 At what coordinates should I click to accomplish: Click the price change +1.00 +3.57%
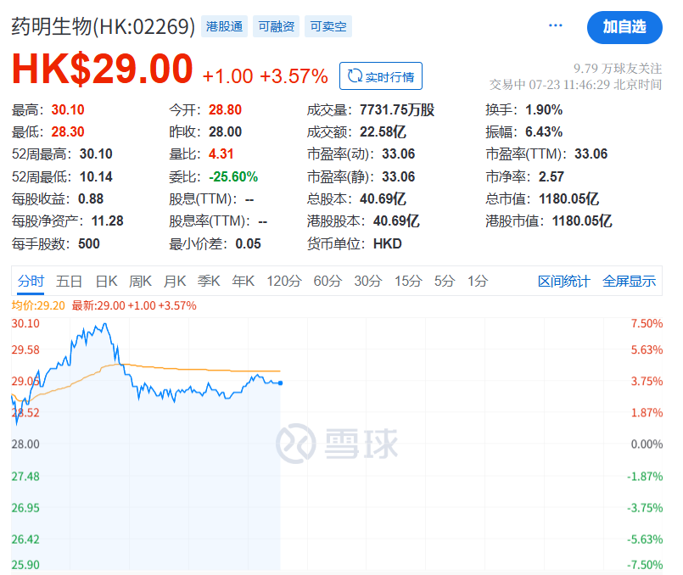pyautogui.click(x=266, y=76)
